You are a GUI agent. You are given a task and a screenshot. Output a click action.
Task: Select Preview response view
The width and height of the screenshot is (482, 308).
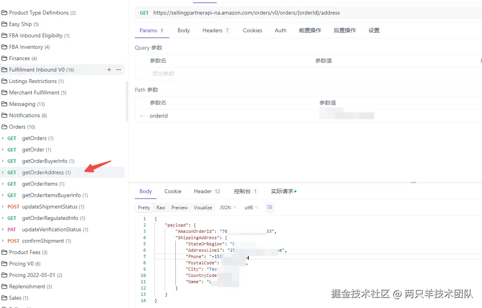[180, 207]
